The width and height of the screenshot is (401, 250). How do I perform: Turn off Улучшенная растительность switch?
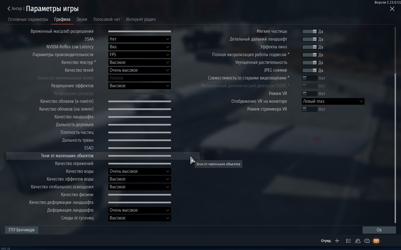tap(310, 62)
